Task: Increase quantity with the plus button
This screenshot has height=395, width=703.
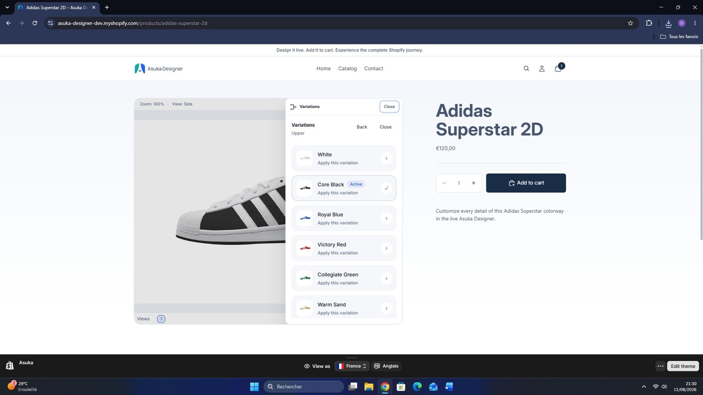Action: [473, 183]
